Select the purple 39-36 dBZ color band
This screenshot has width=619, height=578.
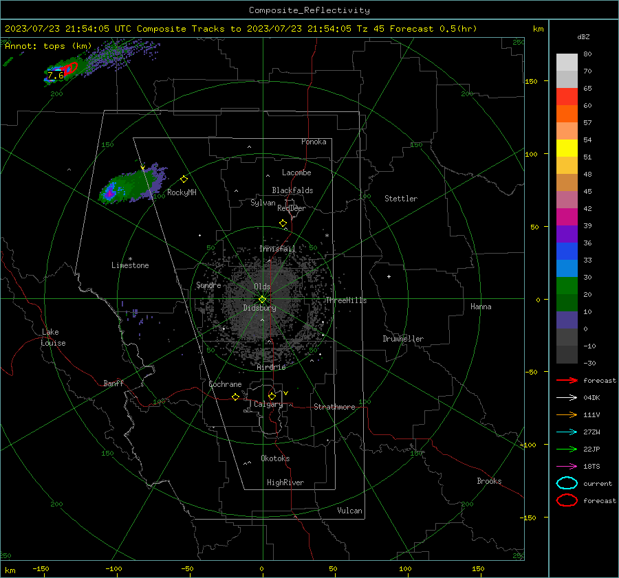click(567, 234)
